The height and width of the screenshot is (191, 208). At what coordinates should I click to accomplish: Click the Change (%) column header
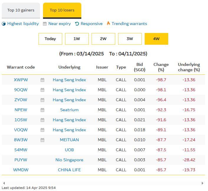(x=161, y=67)
